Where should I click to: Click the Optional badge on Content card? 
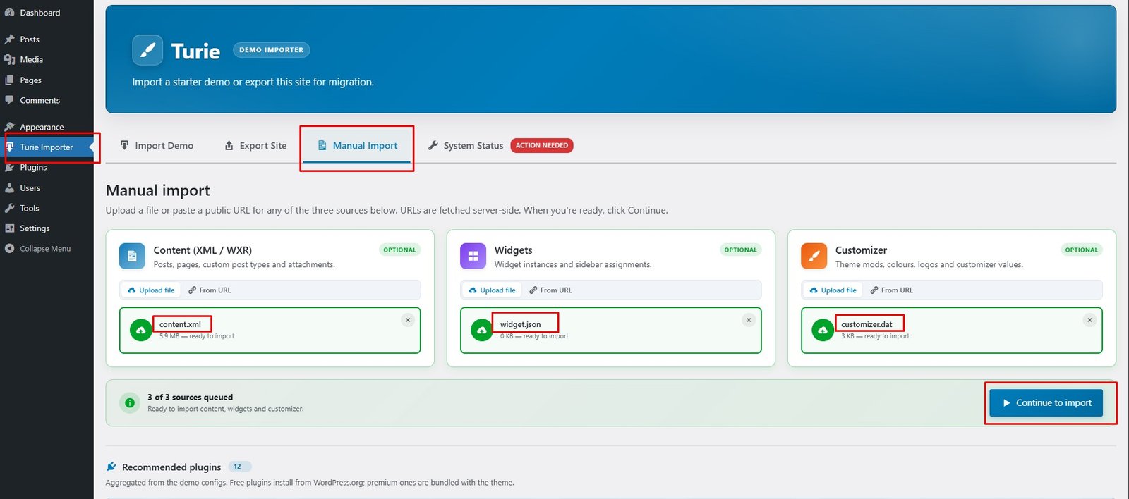pyautogui.click(x=399, y=249)
